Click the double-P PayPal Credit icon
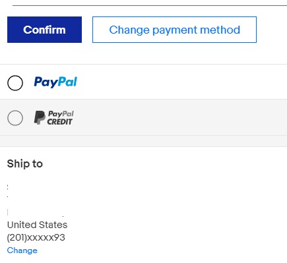Screen dimensions: 287x263 tap(40, 117)
